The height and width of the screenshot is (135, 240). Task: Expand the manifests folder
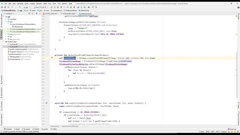point(6,19)
